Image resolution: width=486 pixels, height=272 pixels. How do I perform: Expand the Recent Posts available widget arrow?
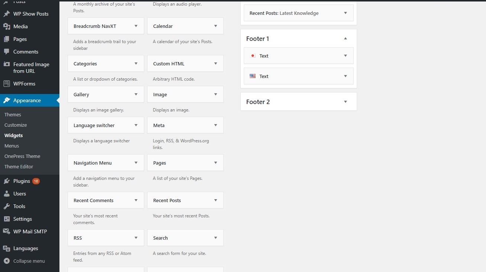216,200
